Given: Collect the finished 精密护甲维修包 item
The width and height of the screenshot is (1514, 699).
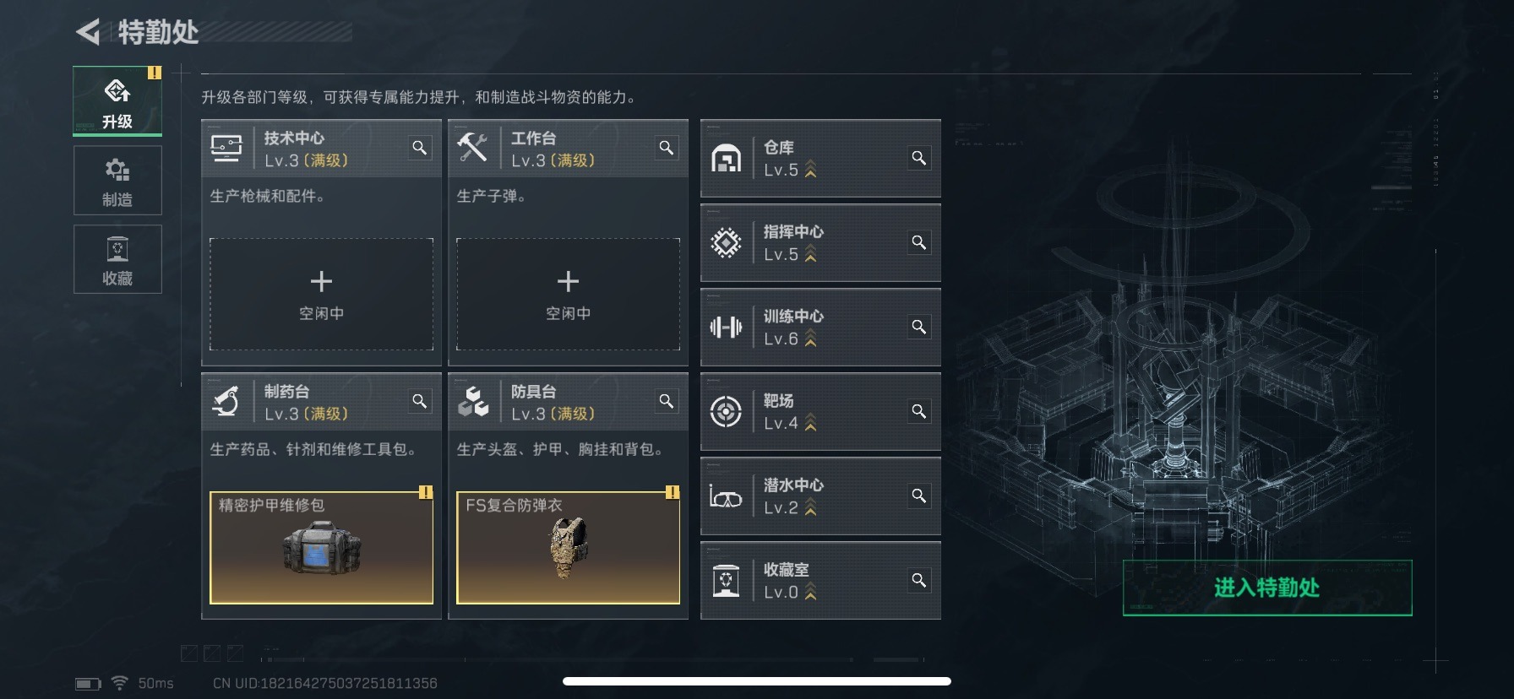Looking at the screenshot, I should [x=321, y=548].
